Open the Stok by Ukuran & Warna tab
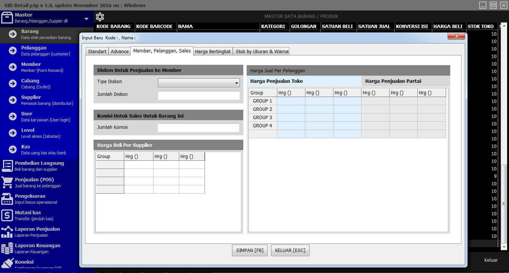 [x=261, y=51]
